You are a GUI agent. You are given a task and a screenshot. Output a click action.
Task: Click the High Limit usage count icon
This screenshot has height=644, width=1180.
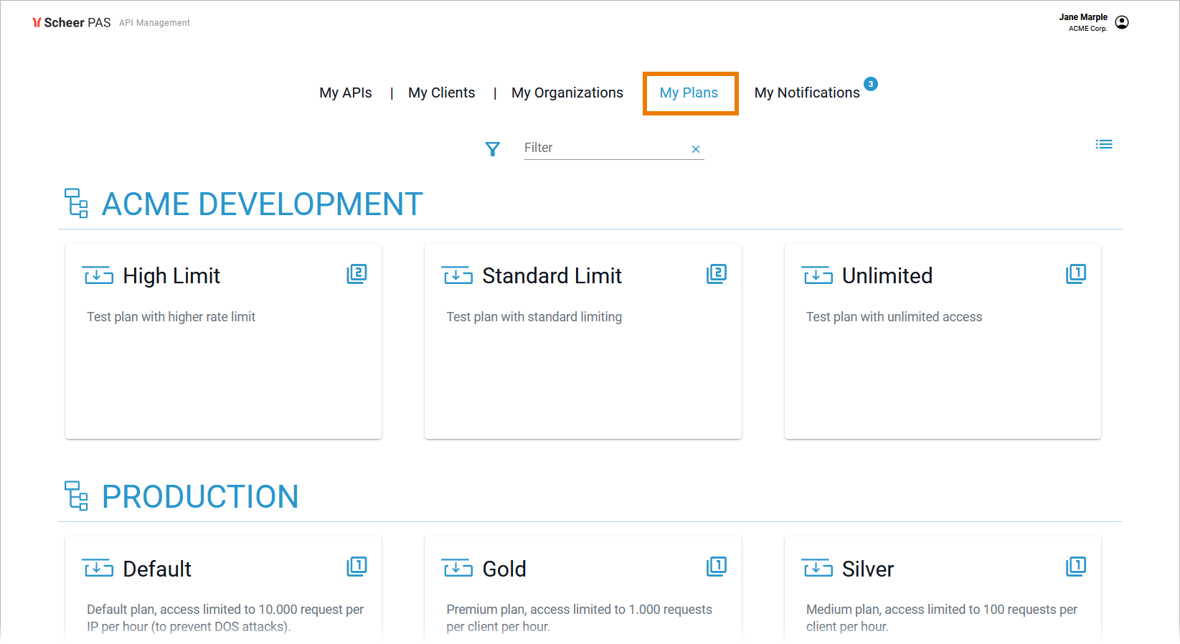point(357,273)
